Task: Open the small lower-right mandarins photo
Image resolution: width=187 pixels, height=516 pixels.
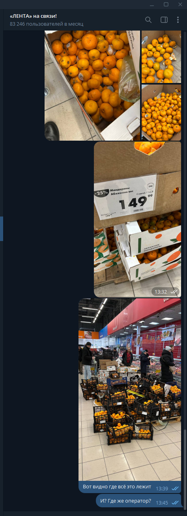Action: (x=161, y=113)
